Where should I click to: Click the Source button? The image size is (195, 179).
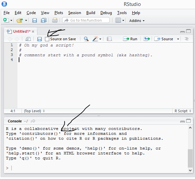[x=163, y=39]
